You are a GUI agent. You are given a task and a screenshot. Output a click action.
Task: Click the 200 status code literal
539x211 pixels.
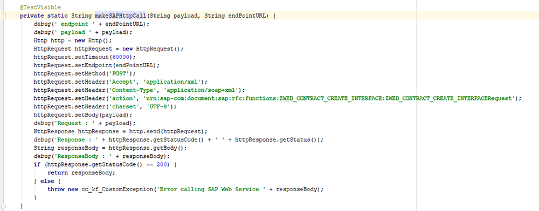coord(162,164)
